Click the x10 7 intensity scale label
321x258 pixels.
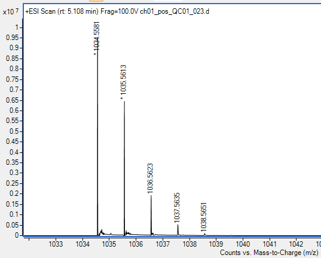[11, 12]
